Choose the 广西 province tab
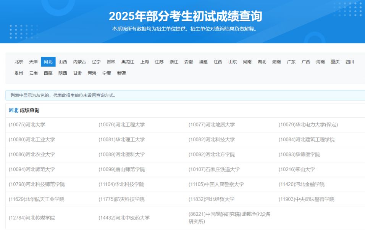The image size is (365, 231). click(306, 62)
